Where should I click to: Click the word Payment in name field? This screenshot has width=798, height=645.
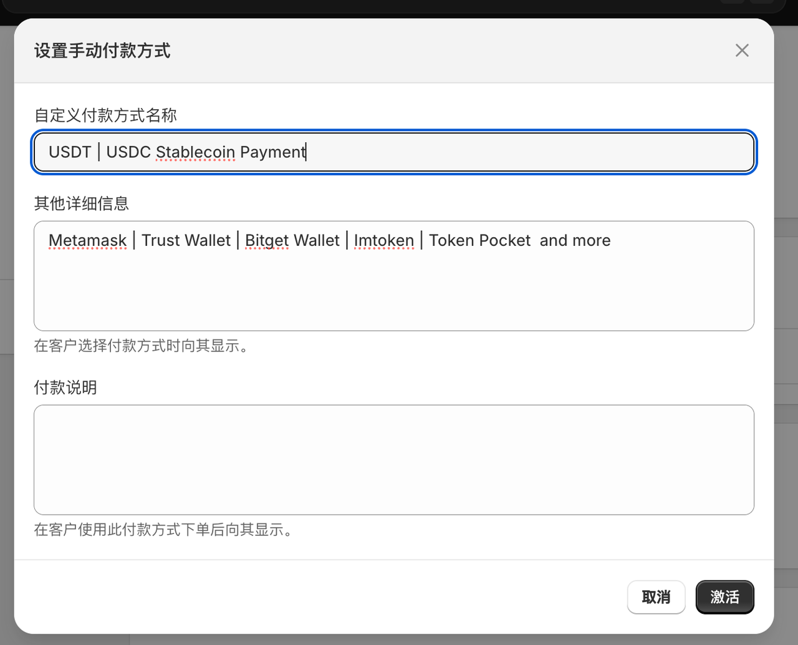[272, 152]
